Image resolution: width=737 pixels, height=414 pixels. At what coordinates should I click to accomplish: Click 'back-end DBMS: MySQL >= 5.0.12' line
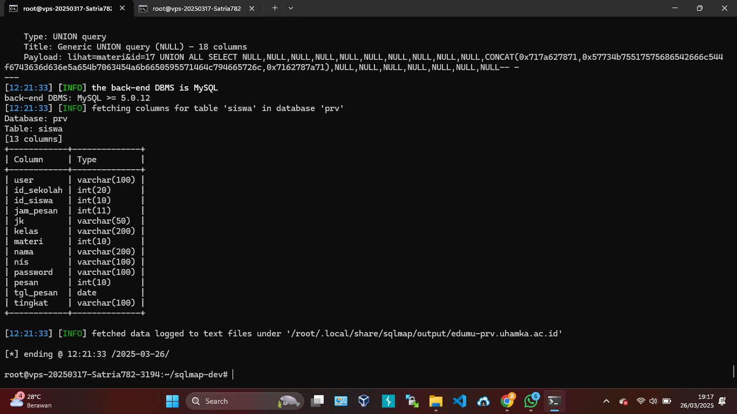(77, 98)
